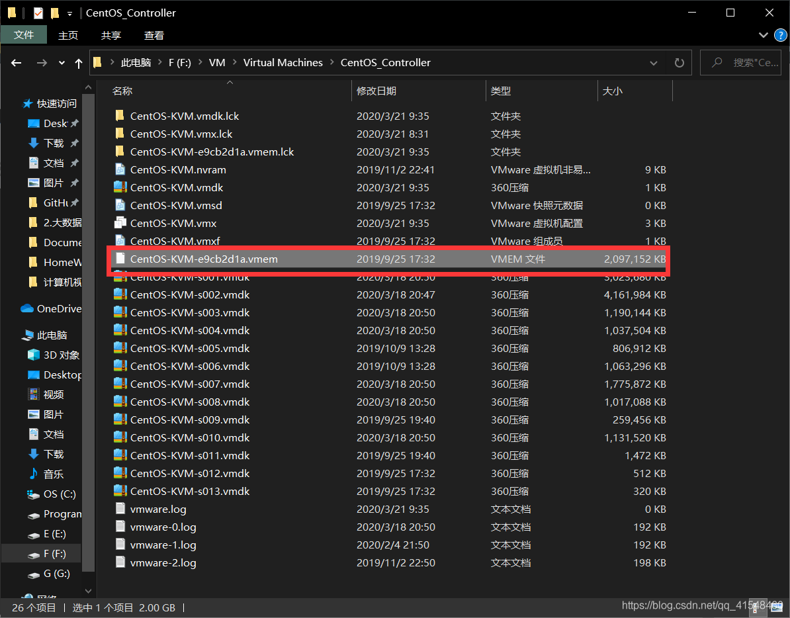Select the CentOS-KVM.vmdk archive icon
Screen dimensions: 790x618
(120, 187)
